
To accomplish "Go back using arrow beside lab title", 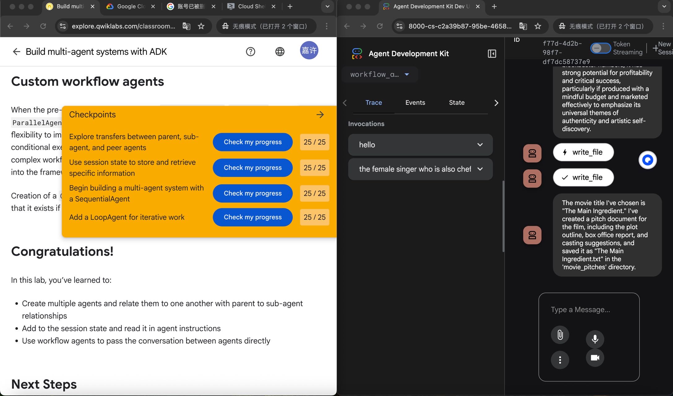I will 16,52.
